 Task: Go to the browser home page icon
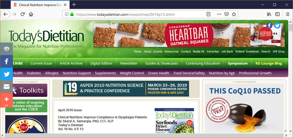click(31, 14)
